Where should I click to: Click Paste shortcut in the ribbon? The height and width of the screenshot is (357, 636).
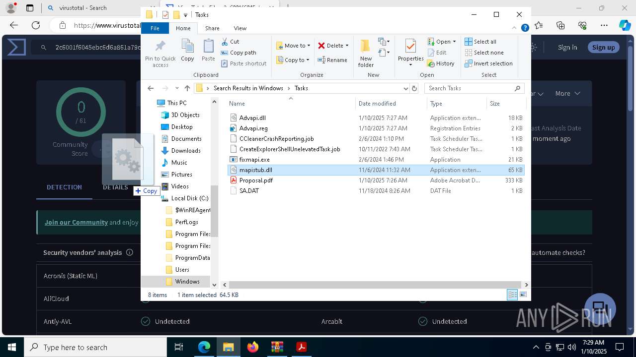click(x=243, y=63)
